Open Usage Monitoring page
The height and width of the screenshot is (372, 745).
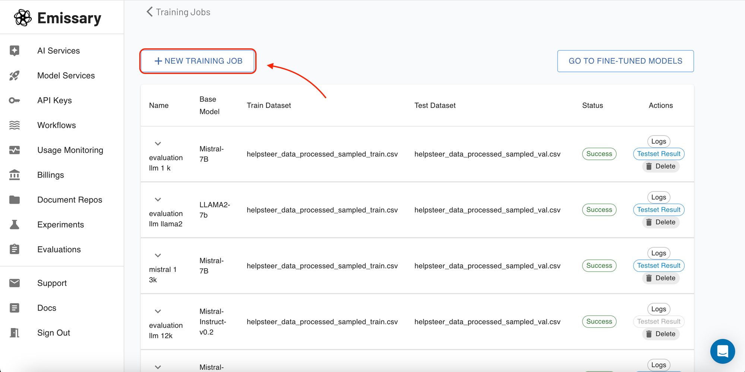pos(70,150)
